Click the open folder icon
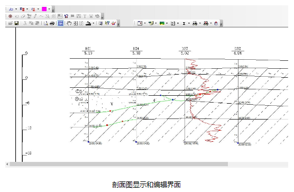294x192 pixels. [11, 23]
